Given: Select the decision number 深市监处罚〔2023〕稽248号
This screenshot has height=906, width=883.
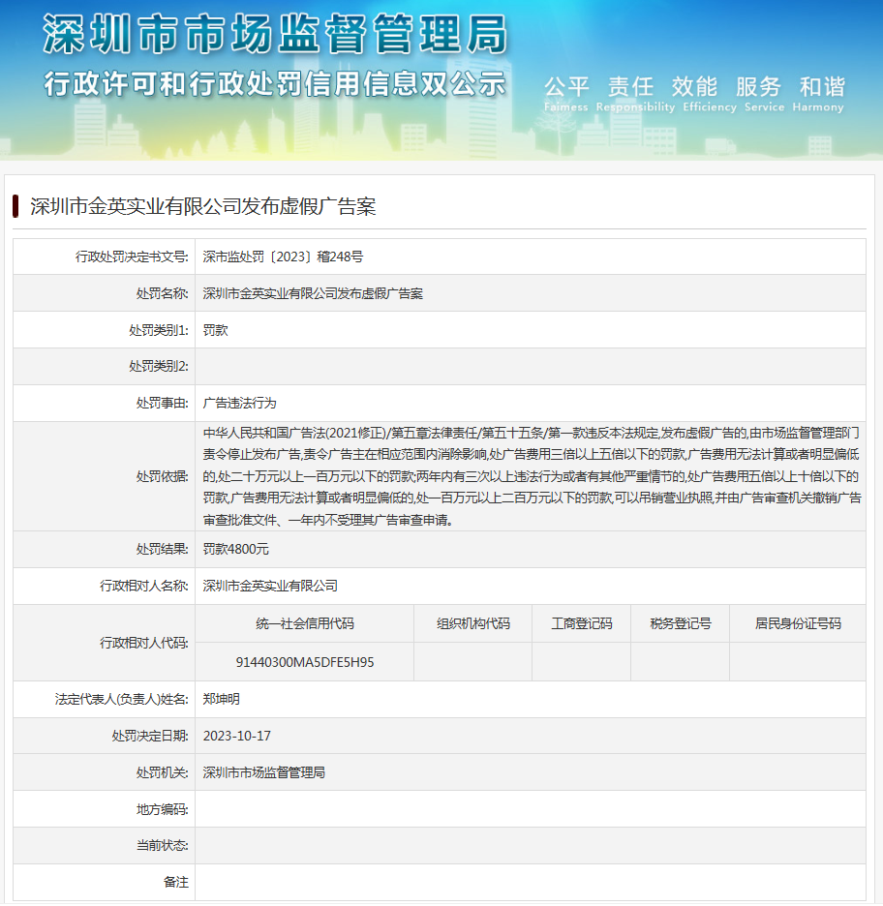Looking at the screenshot, I should (x=283, y=257).
